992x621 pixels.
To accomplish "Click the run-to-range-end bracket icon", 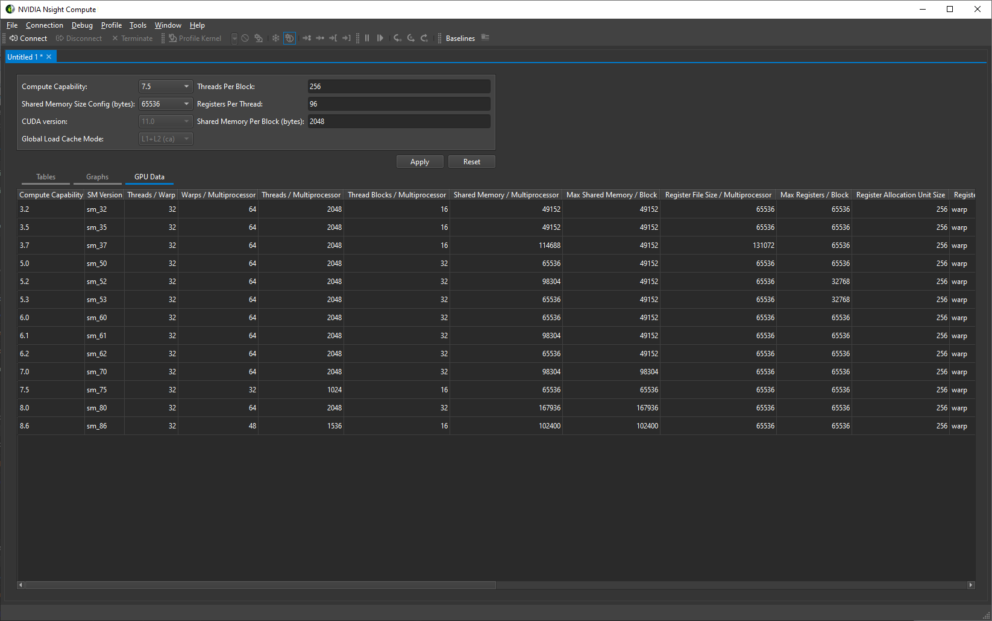I will coord(347,38).
